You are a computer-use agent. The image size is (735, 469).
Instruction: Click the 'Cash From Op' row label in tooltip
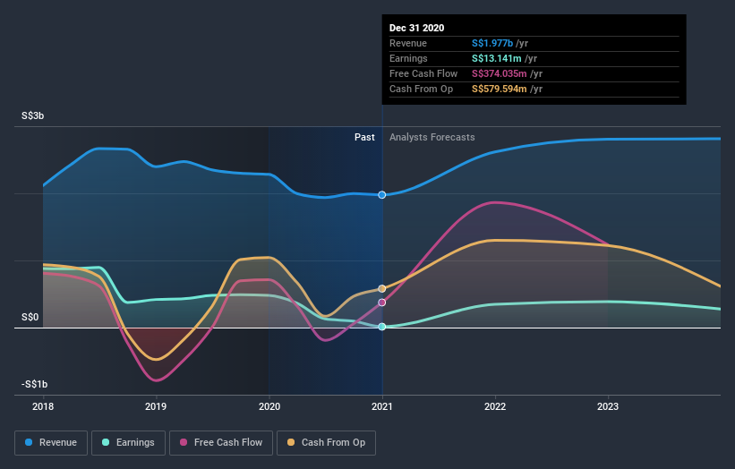pos(421,89)
